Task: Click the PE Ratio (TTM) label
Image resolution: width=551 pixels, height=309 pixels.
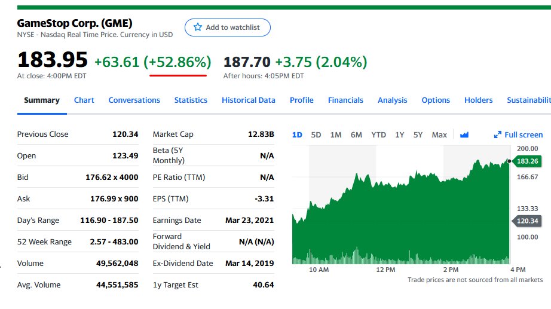Action: (179, 177)
